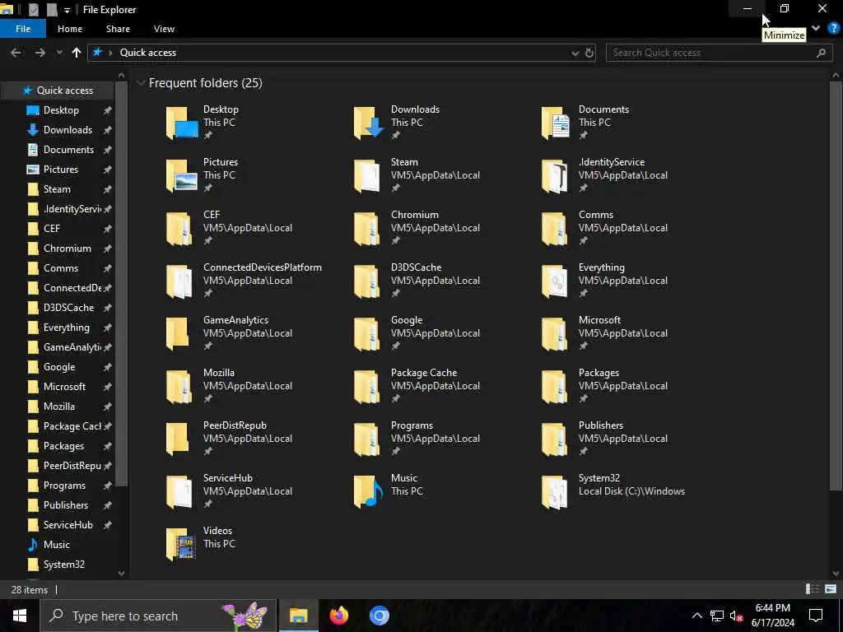Viewport: 843px width, 632px height.
Task: Click the Back navigation arrow
Action: click(x=16, y=53)
